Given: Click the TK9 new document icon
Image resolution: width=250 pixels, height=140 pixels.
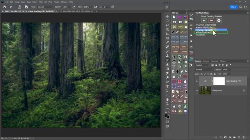Looking at the screenshot, I should coord(174,17).
